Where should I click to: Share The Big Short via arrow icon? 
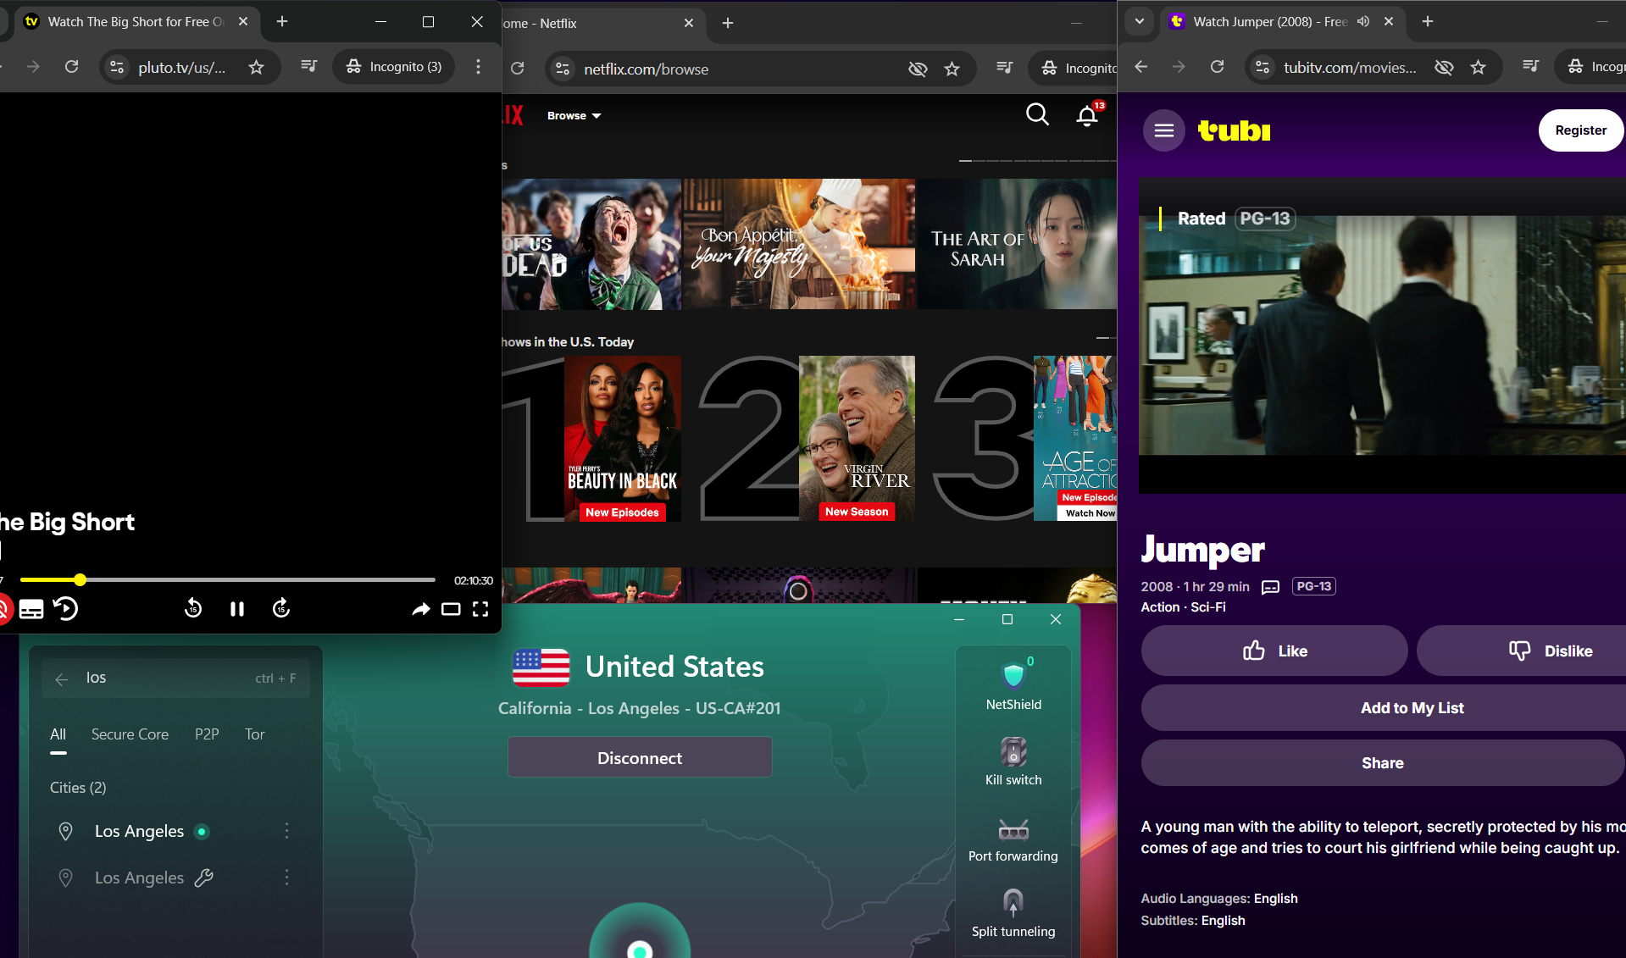(x=420, y=609)
